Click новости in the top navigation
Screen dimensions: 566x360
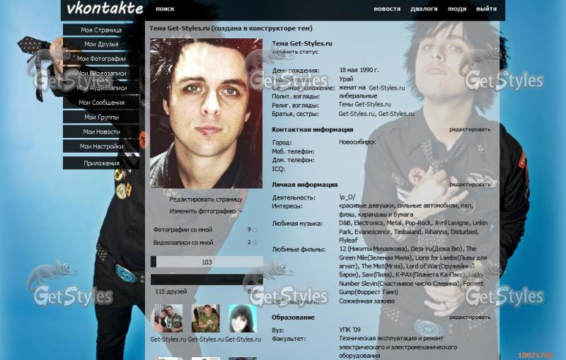387,9
